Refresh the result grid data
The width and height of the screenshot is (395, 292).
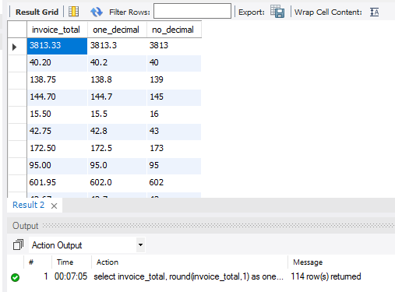[x=97, y=12]
